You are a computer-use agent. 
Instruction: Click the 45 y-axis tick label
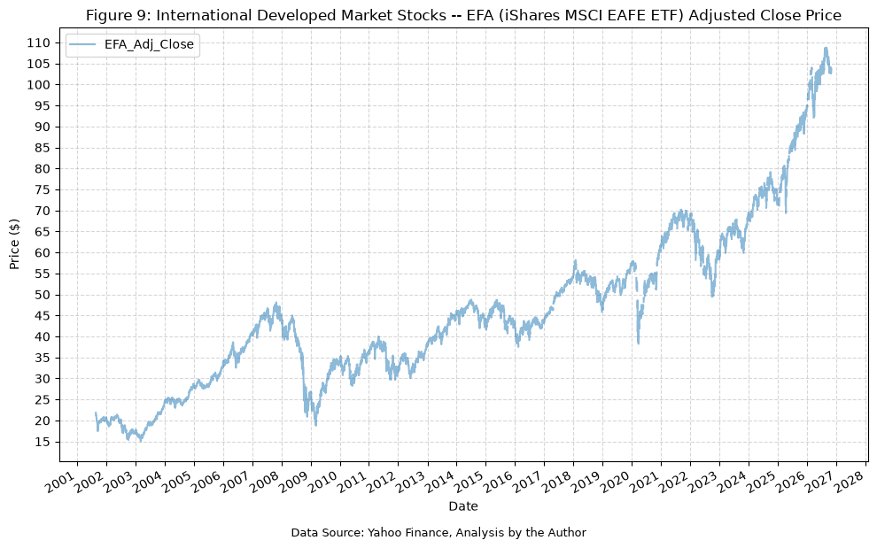click(x=42, y=316)
